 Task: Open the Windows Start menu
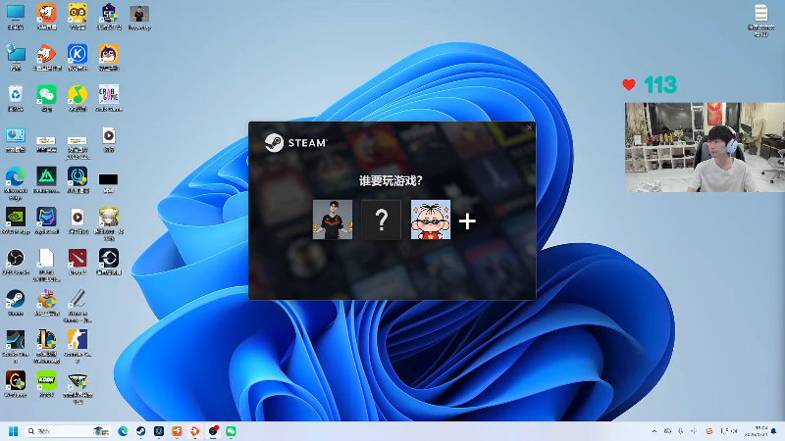(13, 431)
